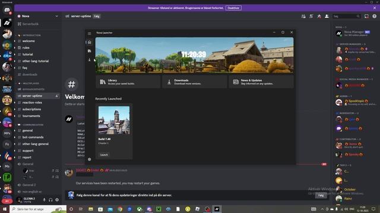Mute microphone in Discord user panel
Image resolution: width=380 pixels, height=213 pixels.
tap(44, 200)
